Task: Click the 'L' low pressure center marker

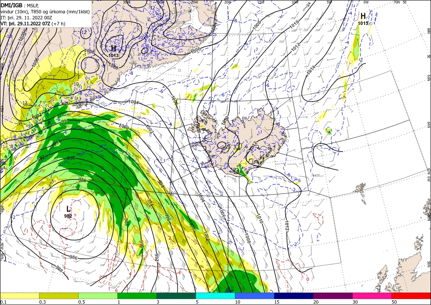Action: coord(68,209)
